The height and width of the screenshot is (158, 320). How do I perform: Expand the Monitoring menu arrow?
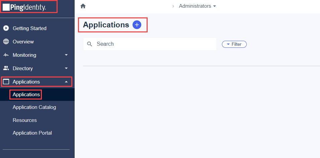tap(66, 55)
